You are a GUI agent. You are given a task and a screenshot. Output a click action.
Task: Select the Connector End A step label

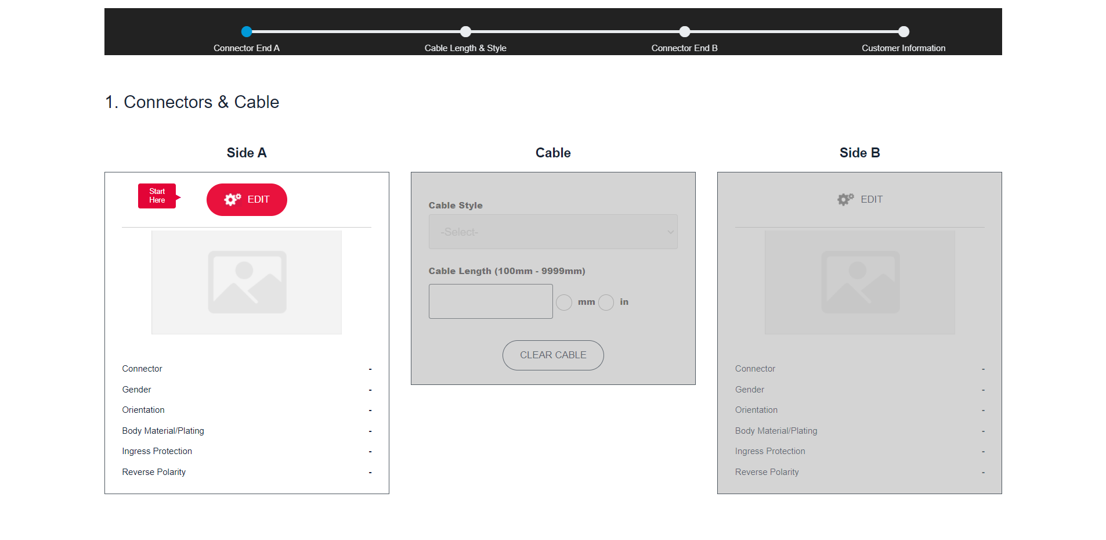247,48
